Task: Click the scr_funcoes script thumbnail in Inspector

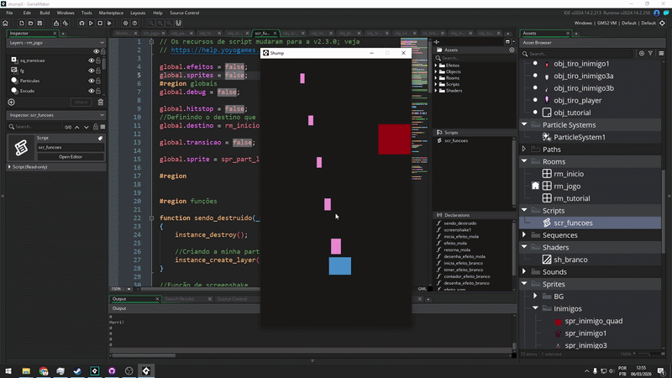Action: pyautogui.click(x=21, y=148)
